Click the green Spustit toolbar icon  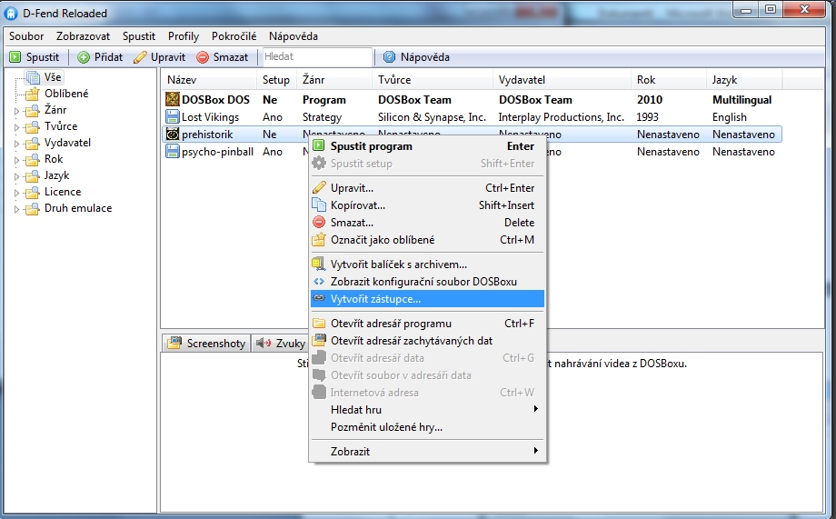click(x=16, y=57)
